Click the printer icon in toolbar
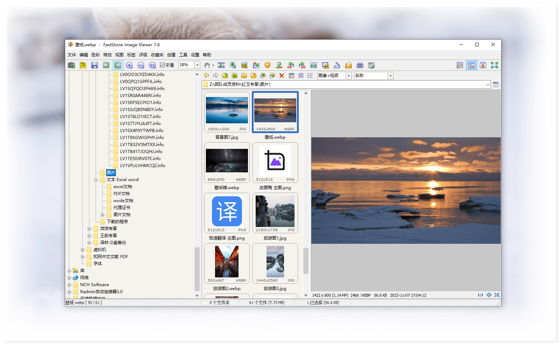The image size is (560, 345). [x=360, y=65]
